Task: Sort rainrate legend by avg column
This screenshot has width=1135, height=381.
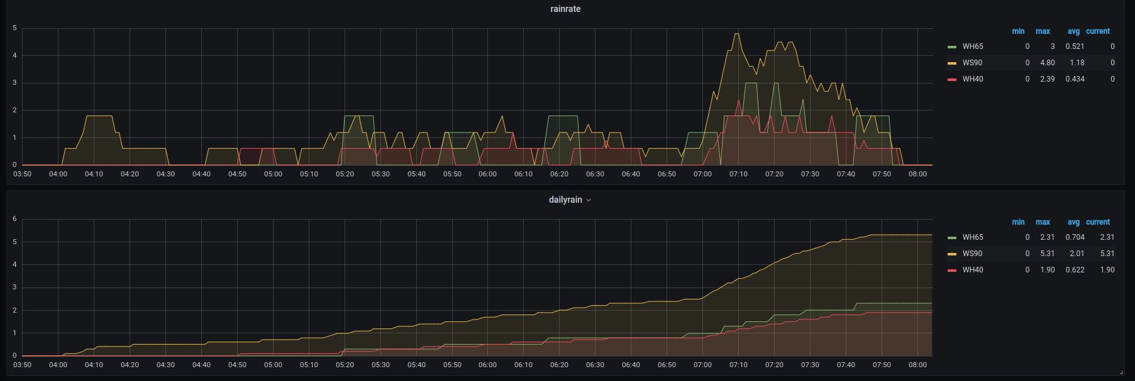Action: click(1073, 31)
